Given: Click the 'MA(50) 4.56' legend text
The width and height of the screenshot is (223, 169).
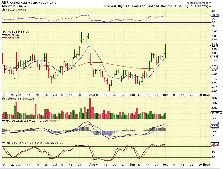Looking at the screenshot, I should pyautogui.click(x=12, y=38).
